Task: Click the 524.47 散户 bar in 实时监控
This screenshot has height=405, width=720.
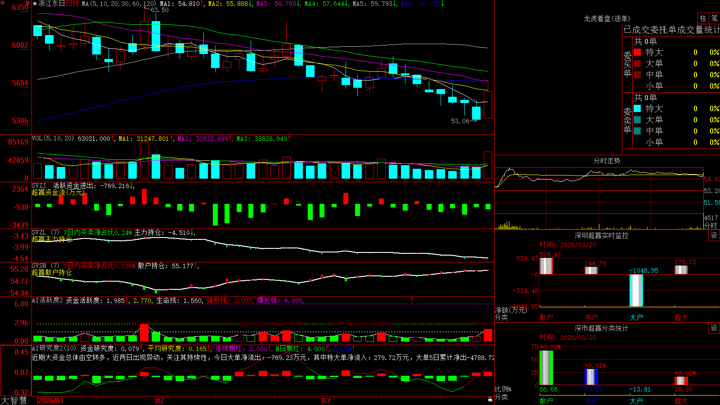Action: [546, 265]
